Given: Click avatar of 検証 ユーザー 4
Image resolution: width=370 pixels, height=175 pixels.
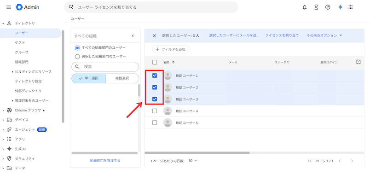Looking at the screenshot, I should pyautogui.click(x=168, y=111).
